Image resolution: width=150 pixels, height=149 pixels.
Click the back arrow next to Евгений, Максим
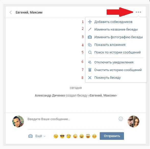tap(11, 12)
